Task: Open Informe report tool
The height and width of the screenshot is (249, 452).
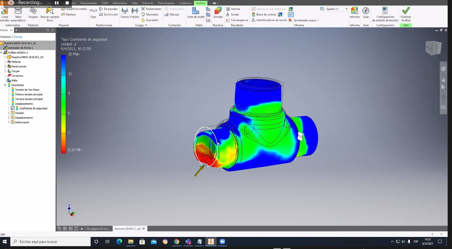Action: [355, 13]
